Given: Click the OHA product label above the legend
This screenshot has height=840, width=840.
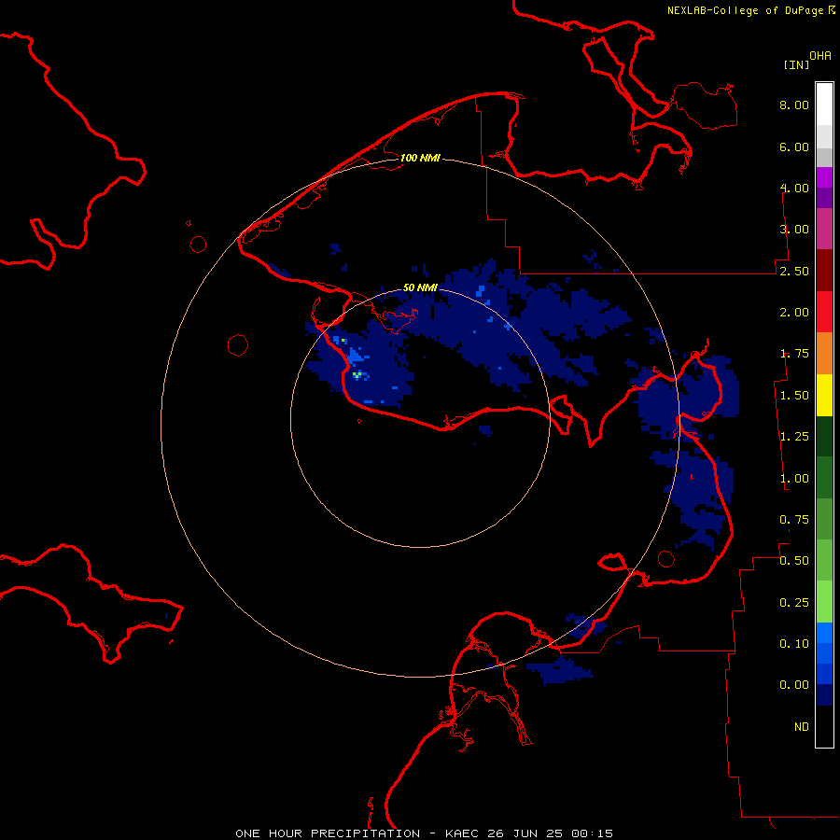Looking at the screenshot, I should (x=820, y=56).
